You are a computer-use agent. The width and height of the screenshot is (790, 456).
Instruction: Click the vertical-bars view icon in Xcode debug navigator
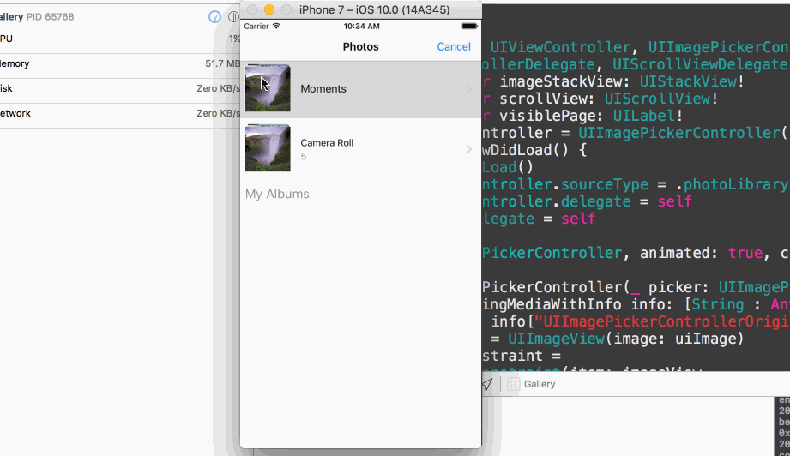[x=233, y=16]
